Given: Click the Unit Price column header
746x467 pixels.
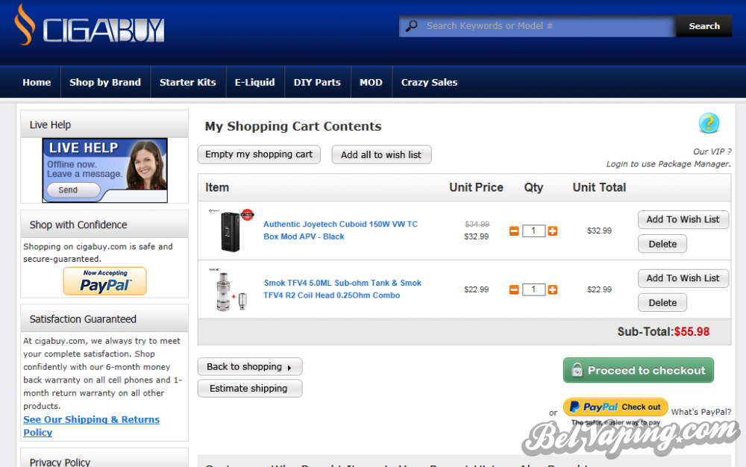Looking at the screenshot, I should pyautogui.click(x=476, y=187).
